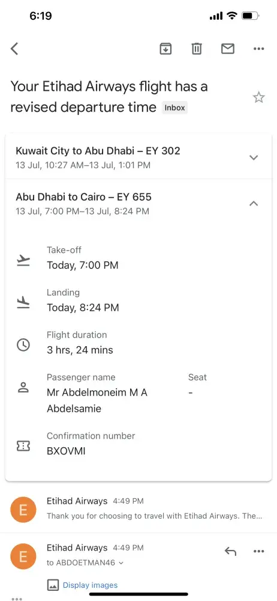Expand recipient details next to ABDOETMAN46
Viewport: 277px width, 601px height.
121,563
